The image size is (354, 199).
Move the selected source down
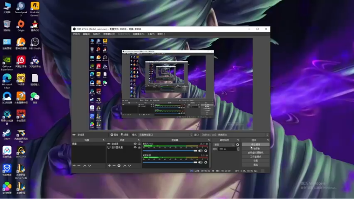point(130,165)
